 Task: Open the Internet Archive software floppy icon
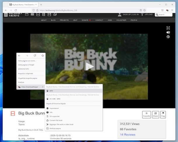coord(49,15)
